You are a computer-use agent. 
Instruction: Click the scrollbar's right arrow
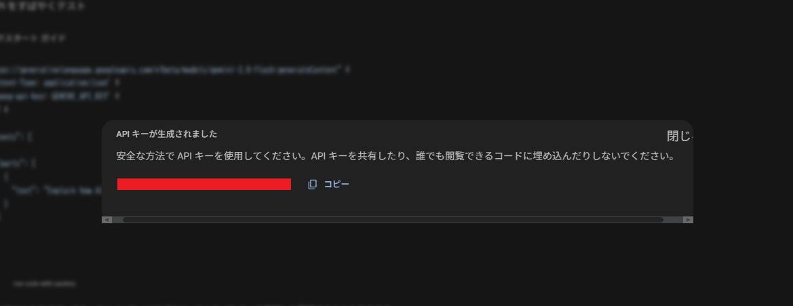[x=688, y=220]
